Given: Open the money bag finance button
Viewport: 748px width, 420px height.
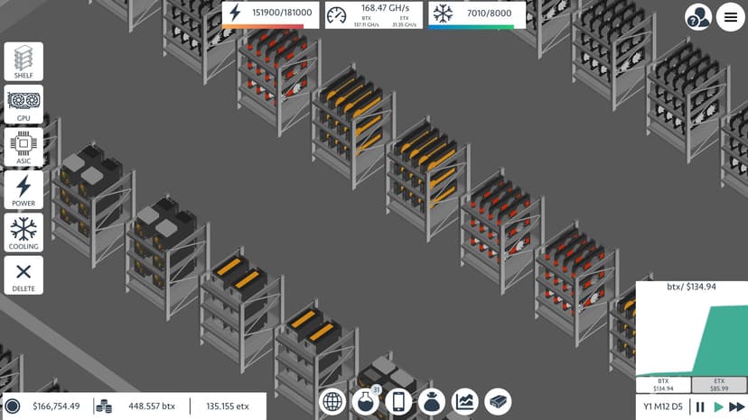Looking at the screenshot, I should point(432,401).
